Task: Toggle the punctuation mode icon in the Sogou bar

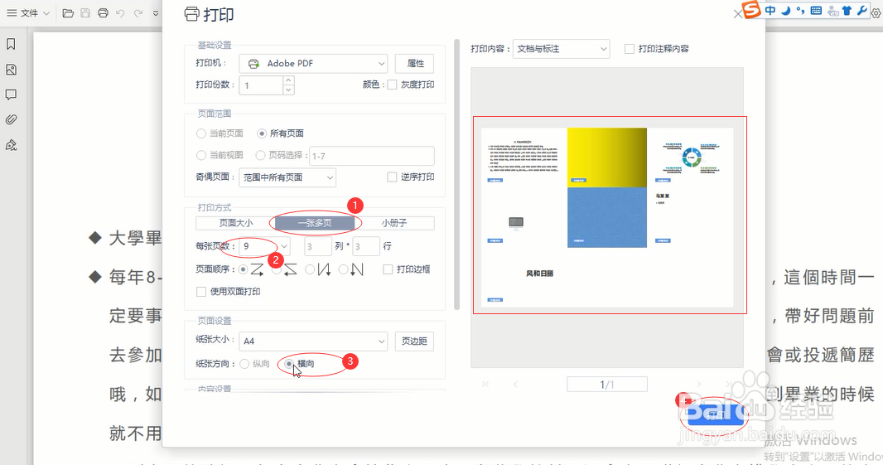Action: point(800,10)
